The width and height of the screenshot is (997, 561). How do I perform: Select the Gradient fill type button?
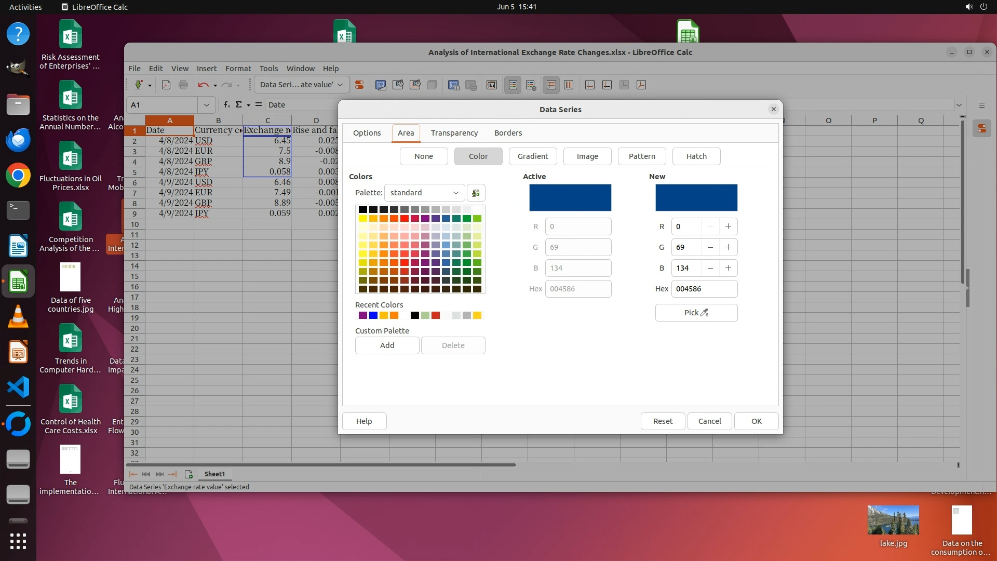[x=533, y=156]
